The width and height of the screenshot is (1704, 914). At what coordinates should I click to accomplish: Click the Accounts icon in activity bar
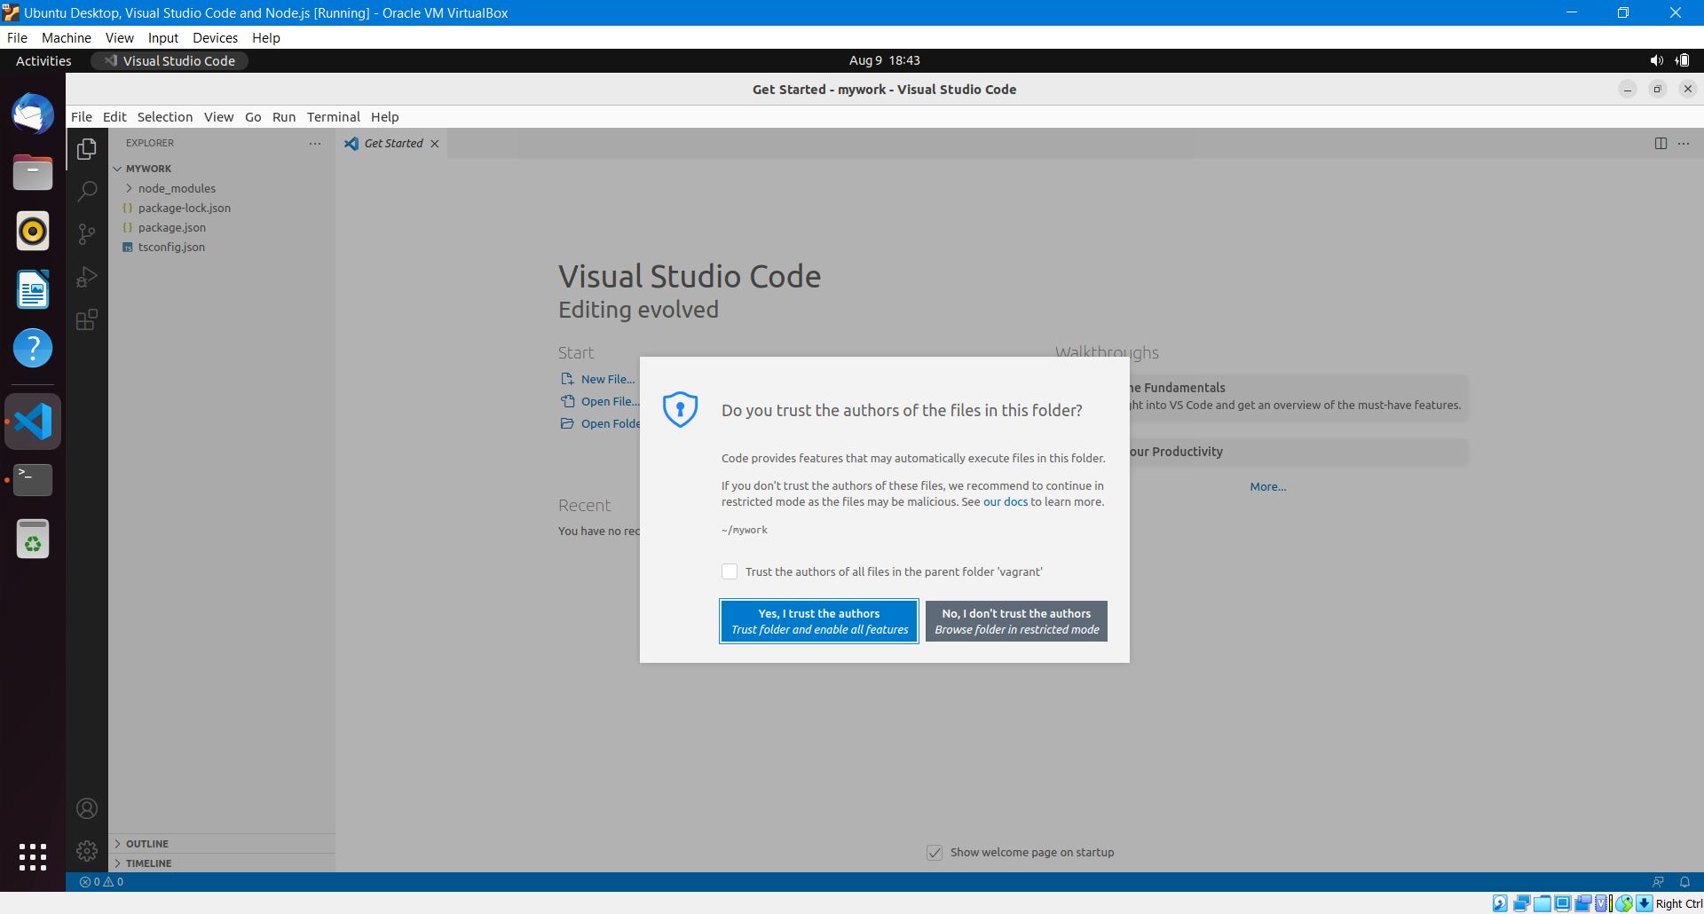pyautogui.click(x=87, y=808)
